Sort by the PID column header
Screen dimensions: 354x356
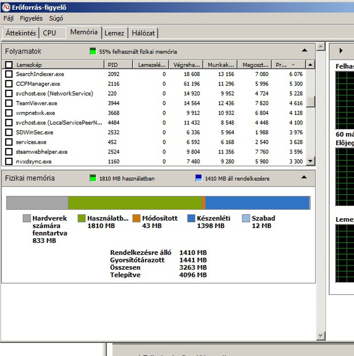[118, 65]
